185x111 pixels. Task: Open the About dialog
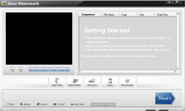pos(25,104)
